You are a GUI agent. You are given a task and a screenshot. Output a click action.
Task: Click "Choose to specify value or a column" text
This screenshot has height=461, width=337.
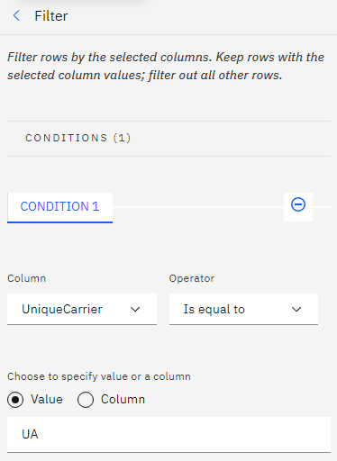click(x=99, y=376)
